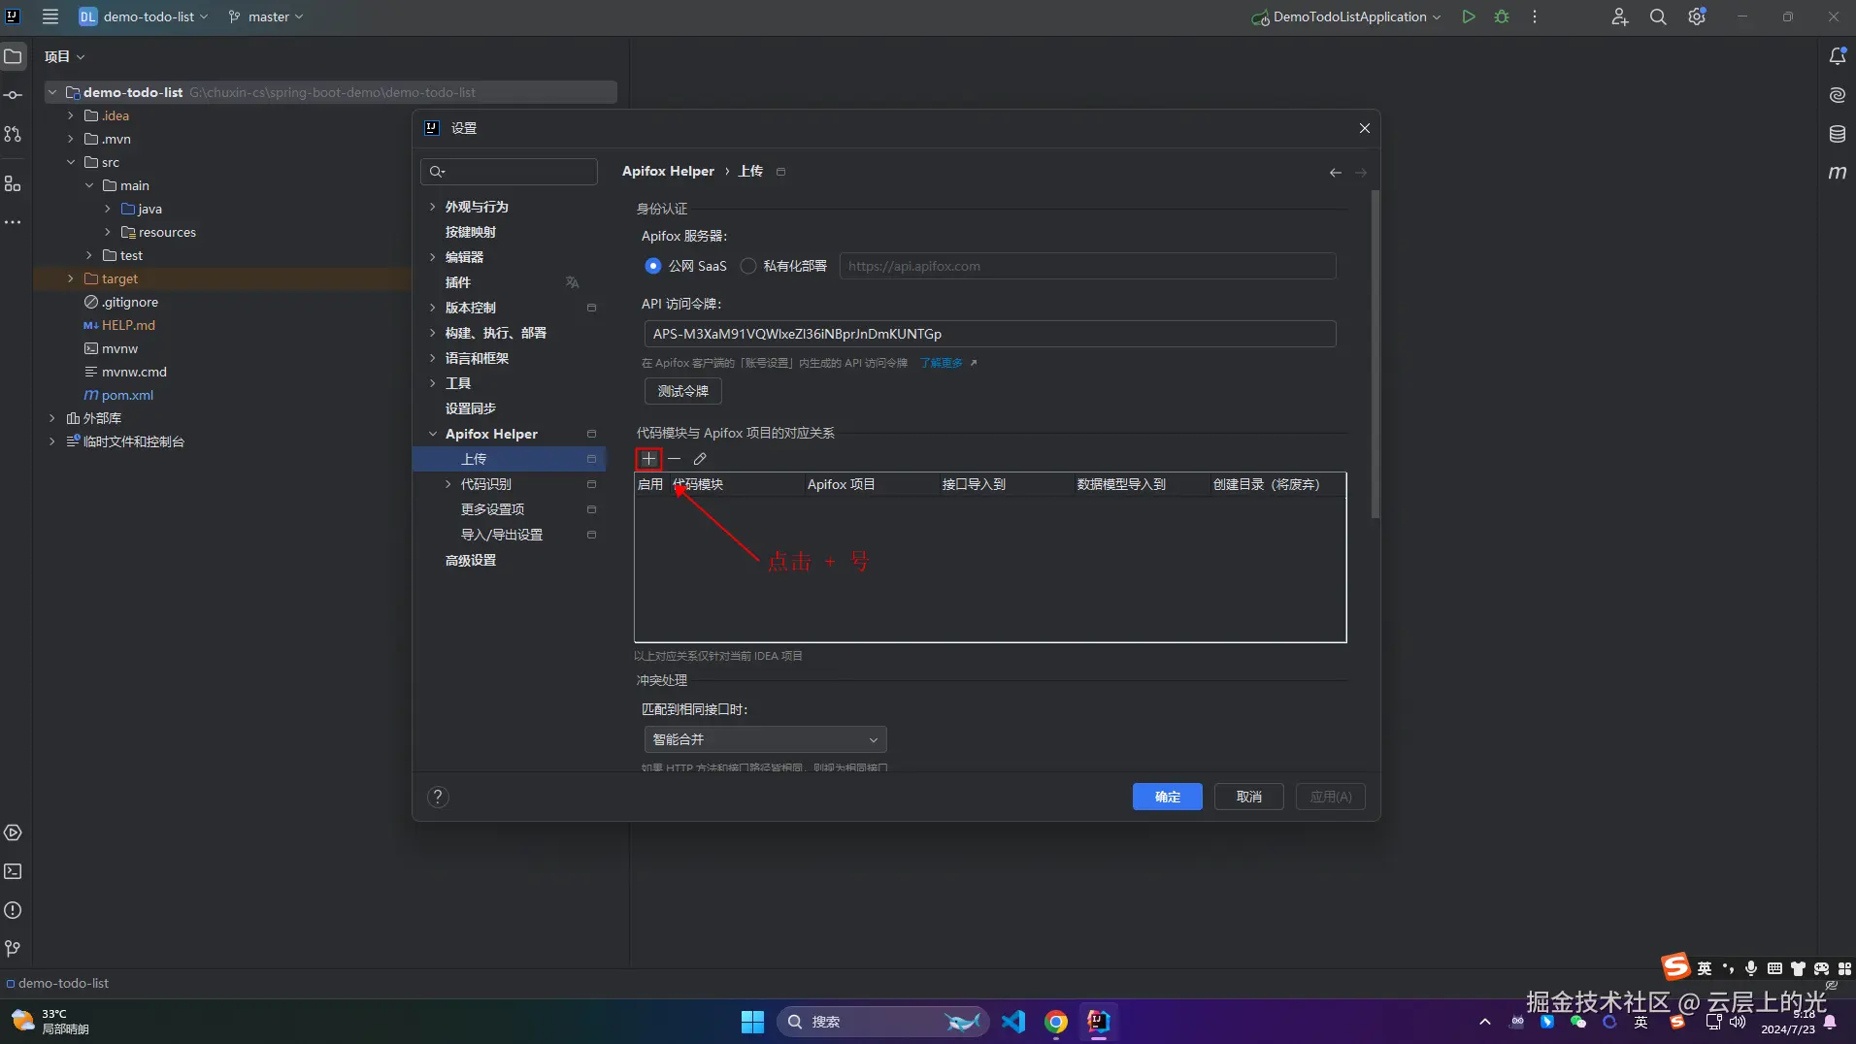Open IDE settings gear in title bar
Image resolution: width=1856 pixels, height=1044 pixels.
(1697, 16)
